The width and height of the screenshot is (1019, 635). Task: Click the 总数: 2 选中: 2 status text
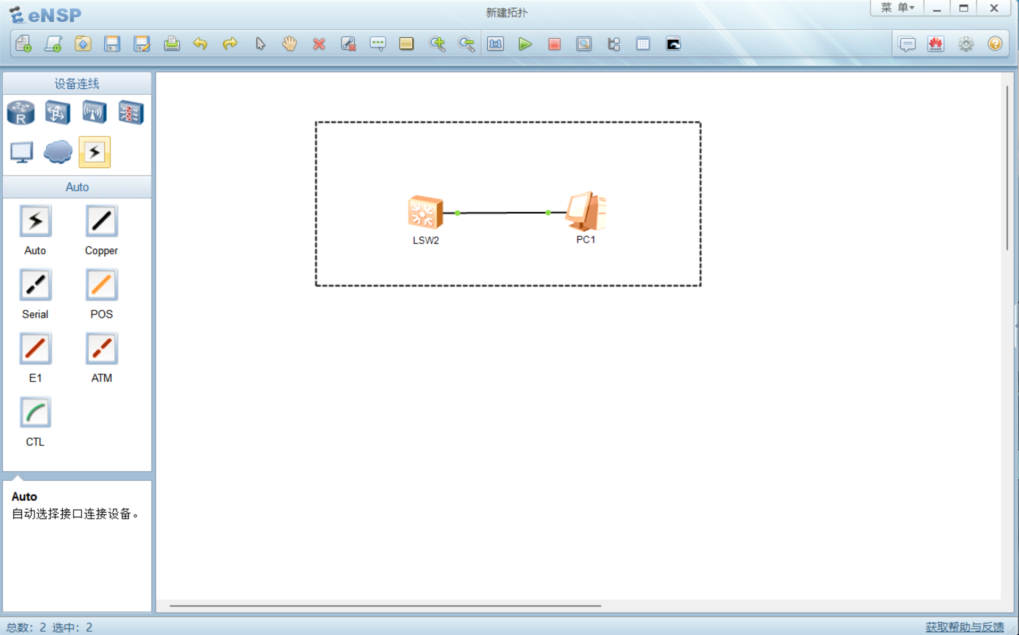tap(49, 628)
